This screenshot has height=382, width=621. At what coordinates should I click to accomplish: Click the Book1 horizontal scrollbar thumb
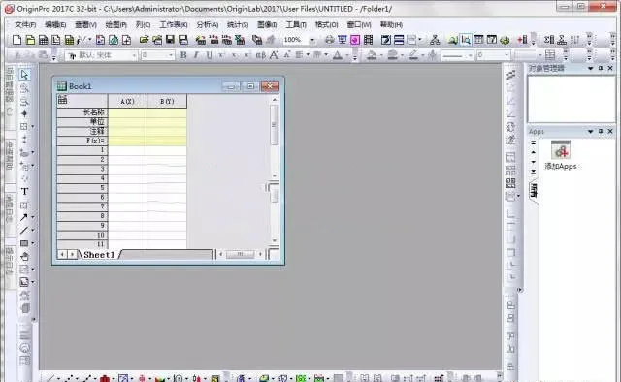coord(240,254)
